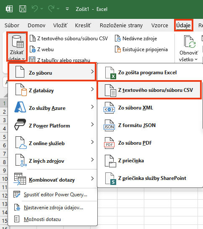203x229 pixels.
Task: Click the Nedávne zdroje clock icon
Action: click(x=118, y=39)
